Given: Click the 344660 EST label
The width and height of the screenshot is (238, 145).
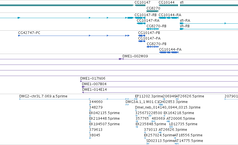Looking at the screenshot, I should click(x=96, y=102).
